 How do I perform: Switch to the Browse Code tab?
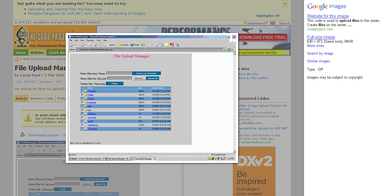coord(42,98)
